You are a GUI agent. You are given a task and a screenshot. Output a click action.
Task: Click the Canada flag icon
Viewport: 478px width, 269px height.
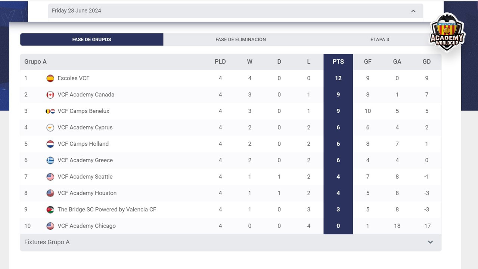(x=50, y=95)
